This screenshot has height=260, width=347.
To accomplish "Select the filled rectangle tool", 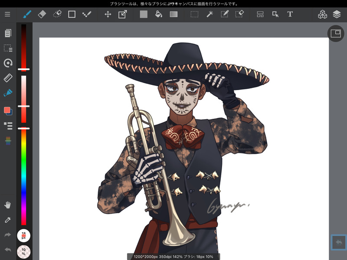I will pyautogui.click(x=144, y=14).
